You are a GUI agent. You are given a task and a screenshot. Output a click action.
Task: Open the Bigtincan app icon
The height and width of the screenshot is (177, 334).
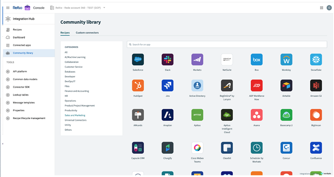click(x=316, y=115)
